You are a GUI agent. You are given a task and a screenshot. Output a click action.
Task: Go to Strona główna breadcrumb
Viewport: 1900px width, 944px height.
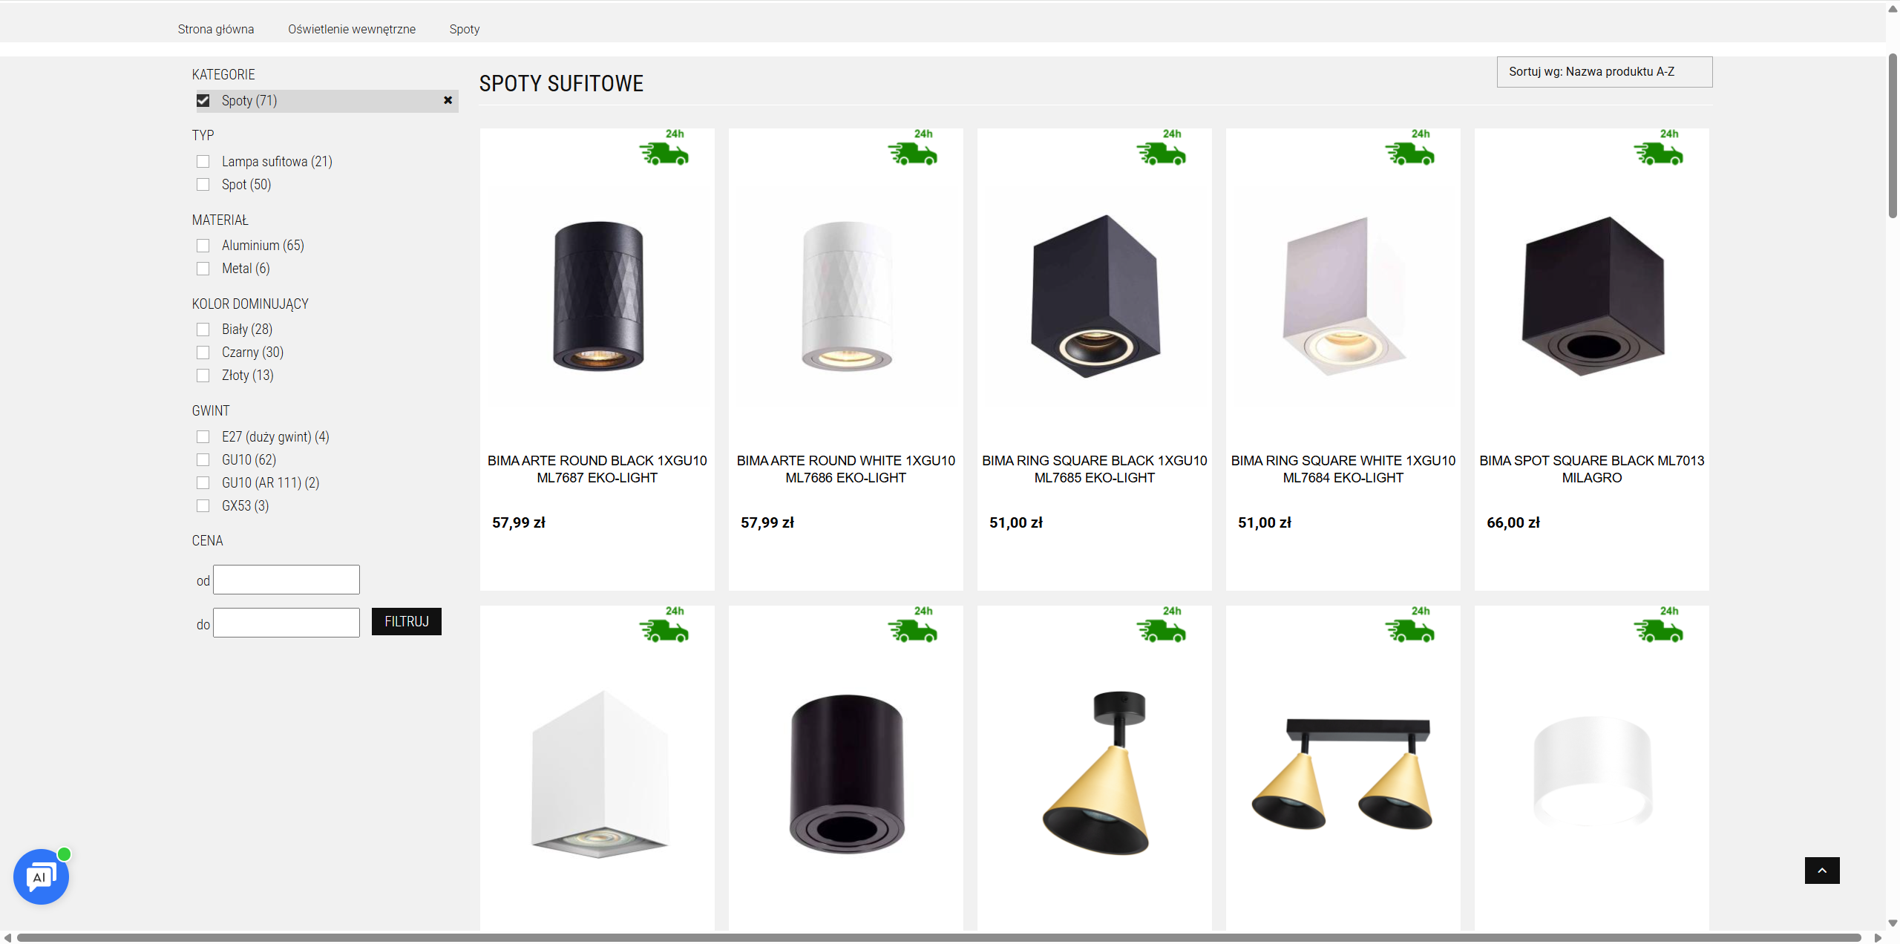click(x=216, y=29)
